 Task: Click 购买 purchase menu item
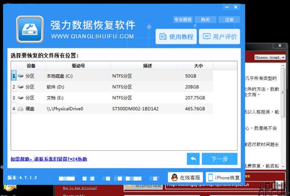205,19
